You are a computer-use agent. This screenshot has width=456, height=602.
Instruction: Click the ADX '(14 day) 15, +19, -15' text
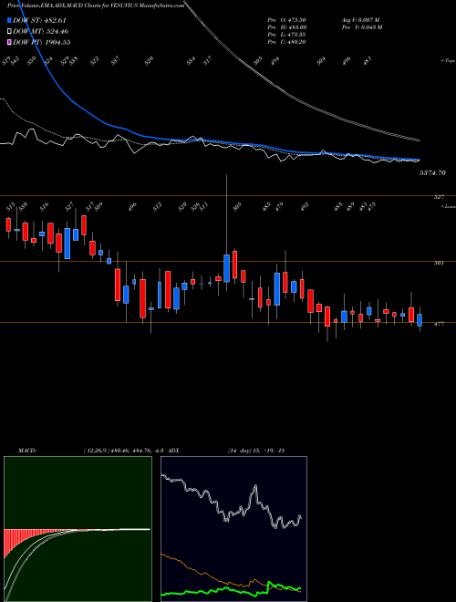(x=256, y=451)
